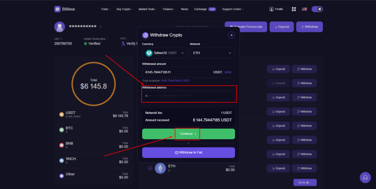Select the 1INCH row in the balance list

[x=93, y=160]
